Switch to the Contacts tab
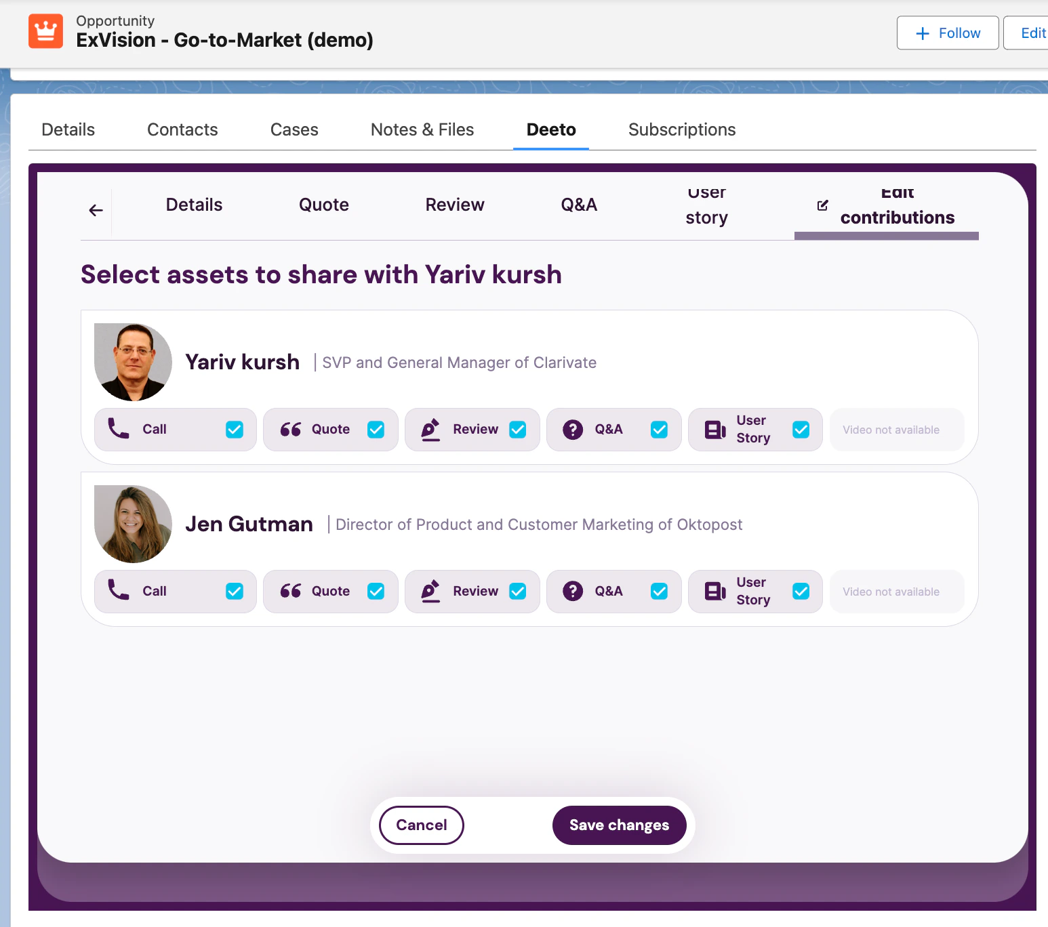The height and width of the screenshot is (927, 1048). [x=182, y=129]
